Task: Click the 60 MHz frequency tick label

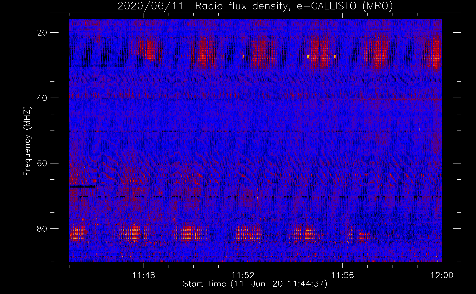Action: click(42, 163)
